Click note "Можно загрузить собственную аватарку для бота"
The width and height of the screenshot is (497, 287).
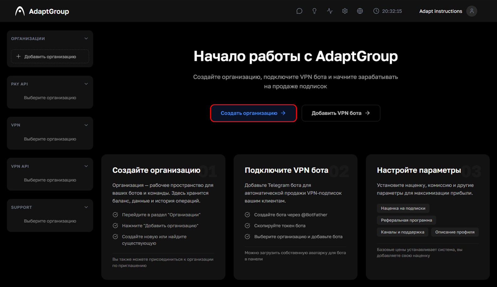(x=295, y=256)
